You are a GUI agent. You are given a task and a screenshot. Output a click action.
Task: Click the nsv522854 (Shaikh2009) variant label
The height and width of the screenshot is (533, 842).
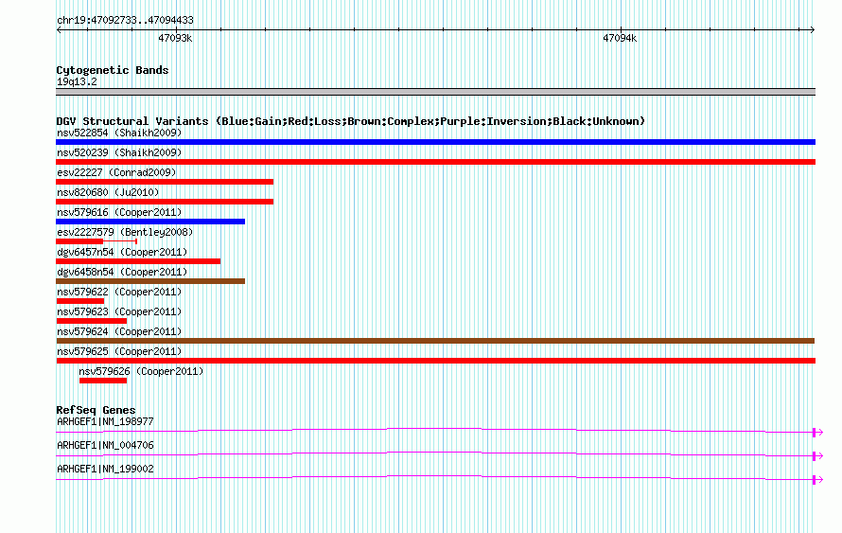point(119,133)
